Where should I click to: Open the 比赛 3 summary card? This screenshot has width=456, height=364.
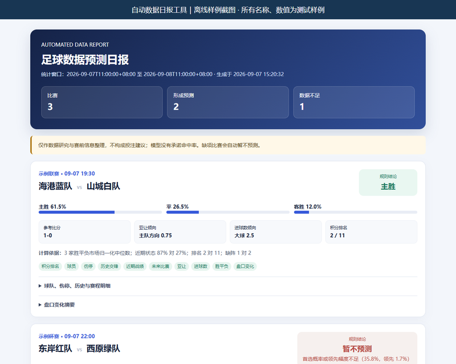[102, 102]
